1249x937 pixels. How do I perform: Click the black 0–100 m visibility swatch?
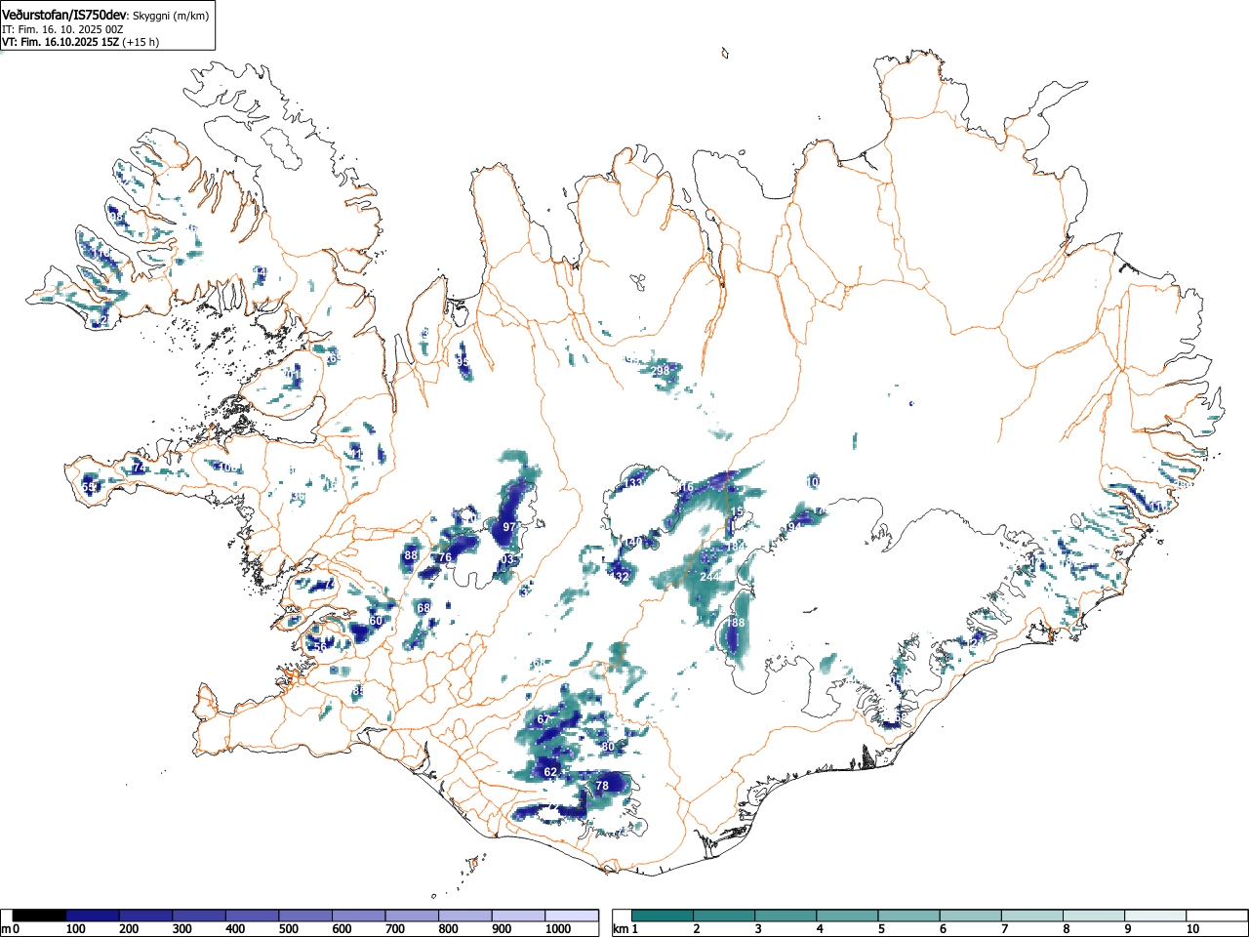pyautogui.click(x=40, y=916)
